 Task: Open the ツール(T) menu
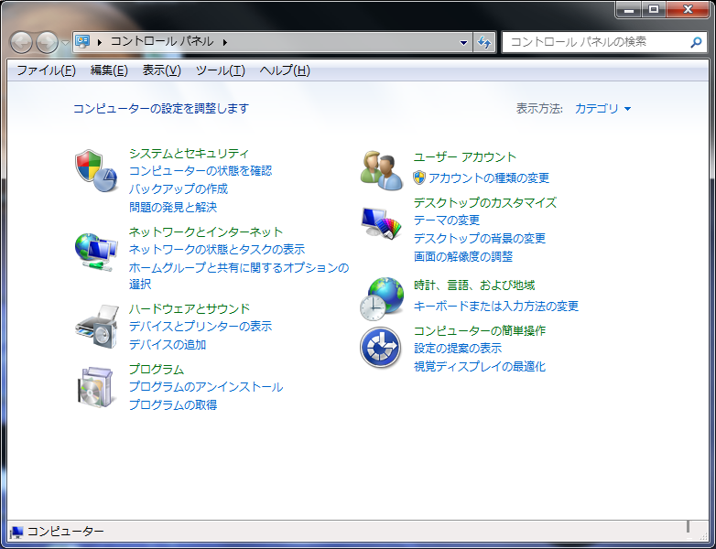220,70
